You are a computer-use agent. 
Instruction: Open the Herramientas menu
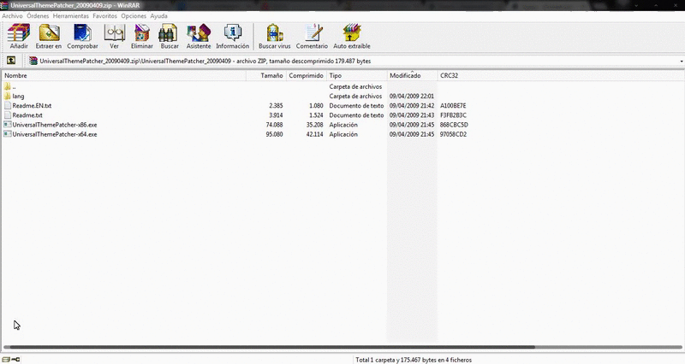click(71, 15)
